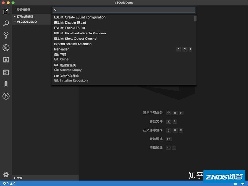Viewport: 248px width, 186px height.
Task: Click 切换终端 shortcut hint text
Action: pyautogui.click(x=156, y=147)
